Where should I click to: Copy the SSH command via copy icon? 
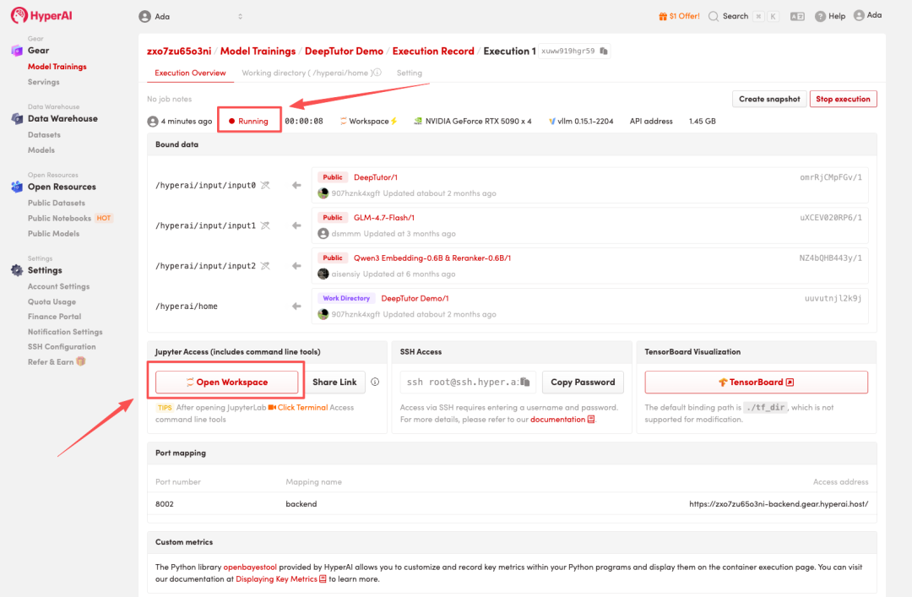point(525,383)
